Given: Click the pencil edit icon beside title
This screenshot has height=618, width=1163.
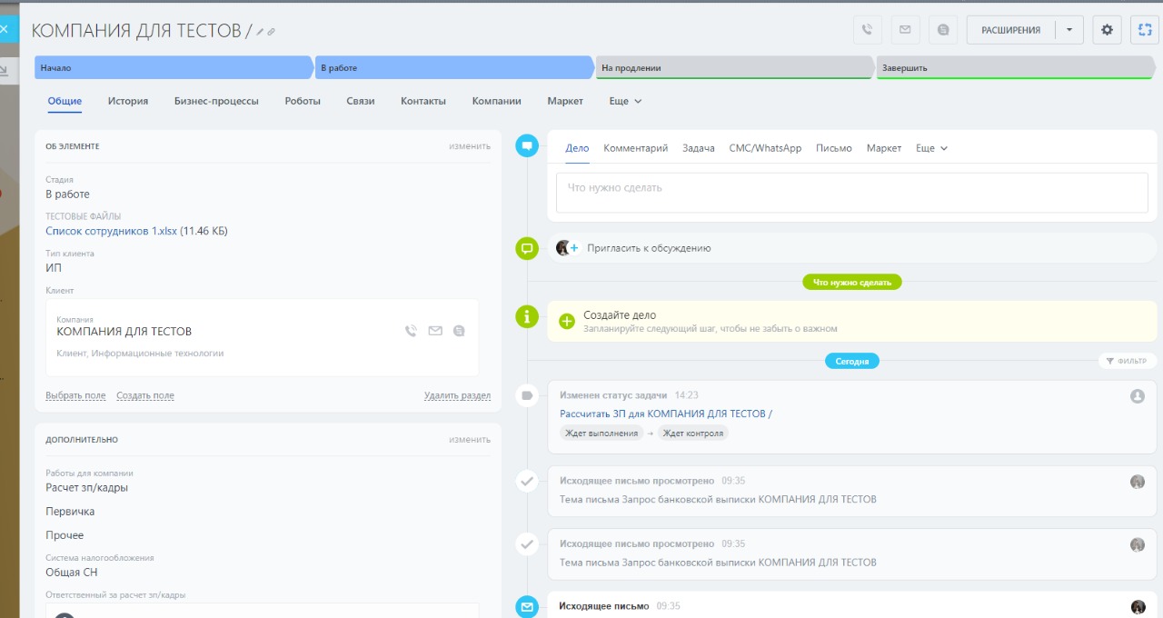Looking at the screenshot, I should [260, 32].
